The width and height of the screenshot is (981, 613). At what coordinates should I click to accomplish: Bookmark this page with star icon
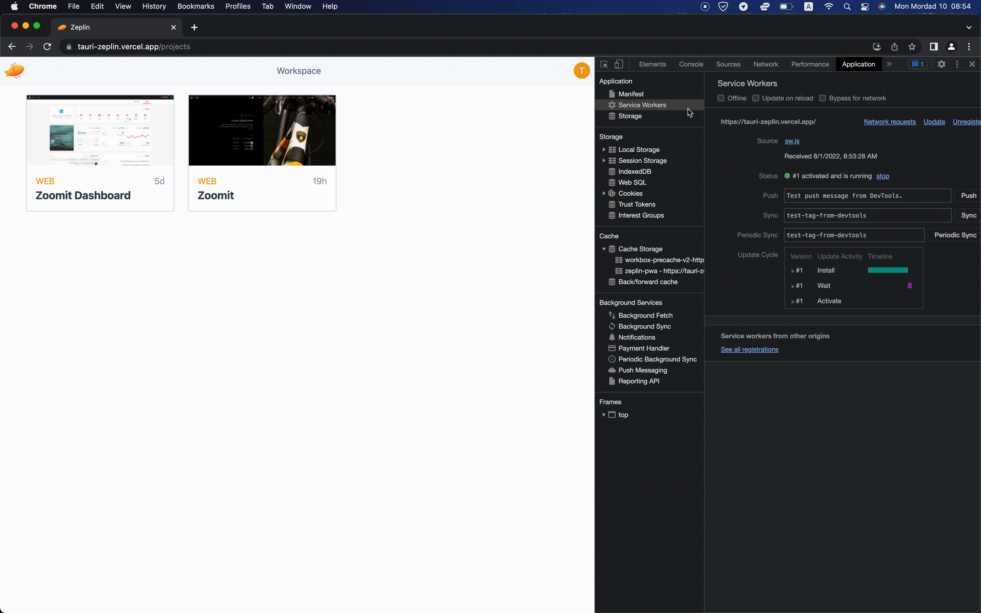(x=912, y=47)
